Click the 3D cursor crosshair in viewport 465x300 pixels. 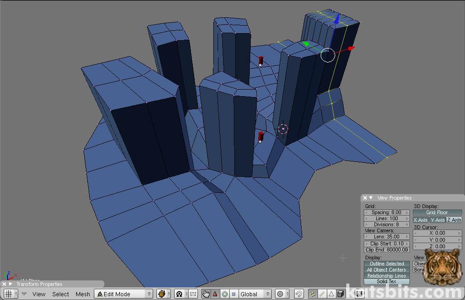[x=283, y=129]
